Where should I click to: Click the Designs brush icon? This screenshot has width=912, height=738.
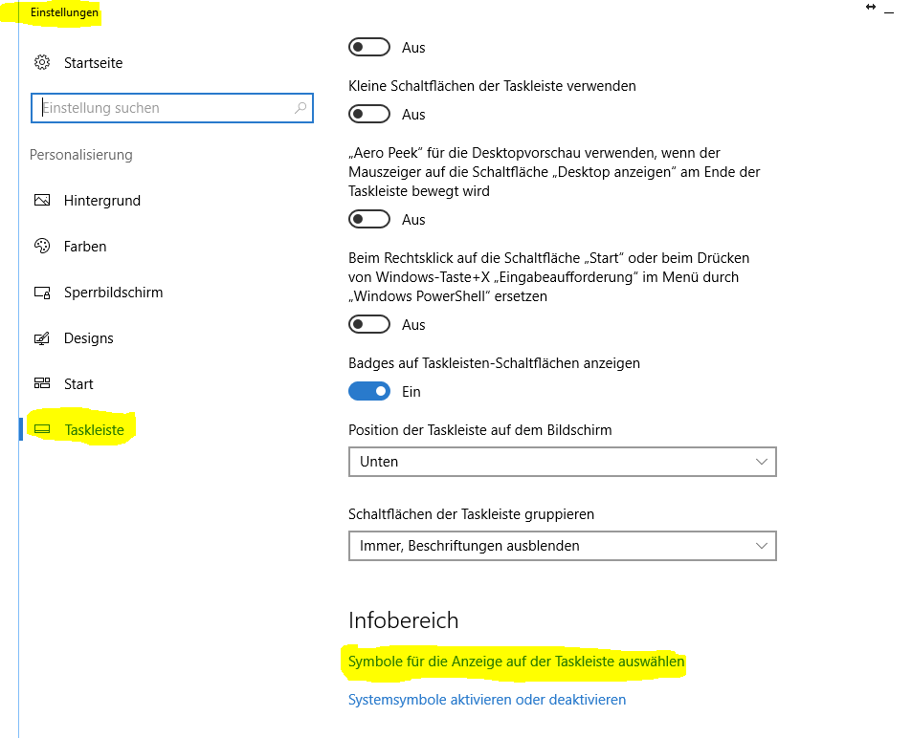click(42, 338)
